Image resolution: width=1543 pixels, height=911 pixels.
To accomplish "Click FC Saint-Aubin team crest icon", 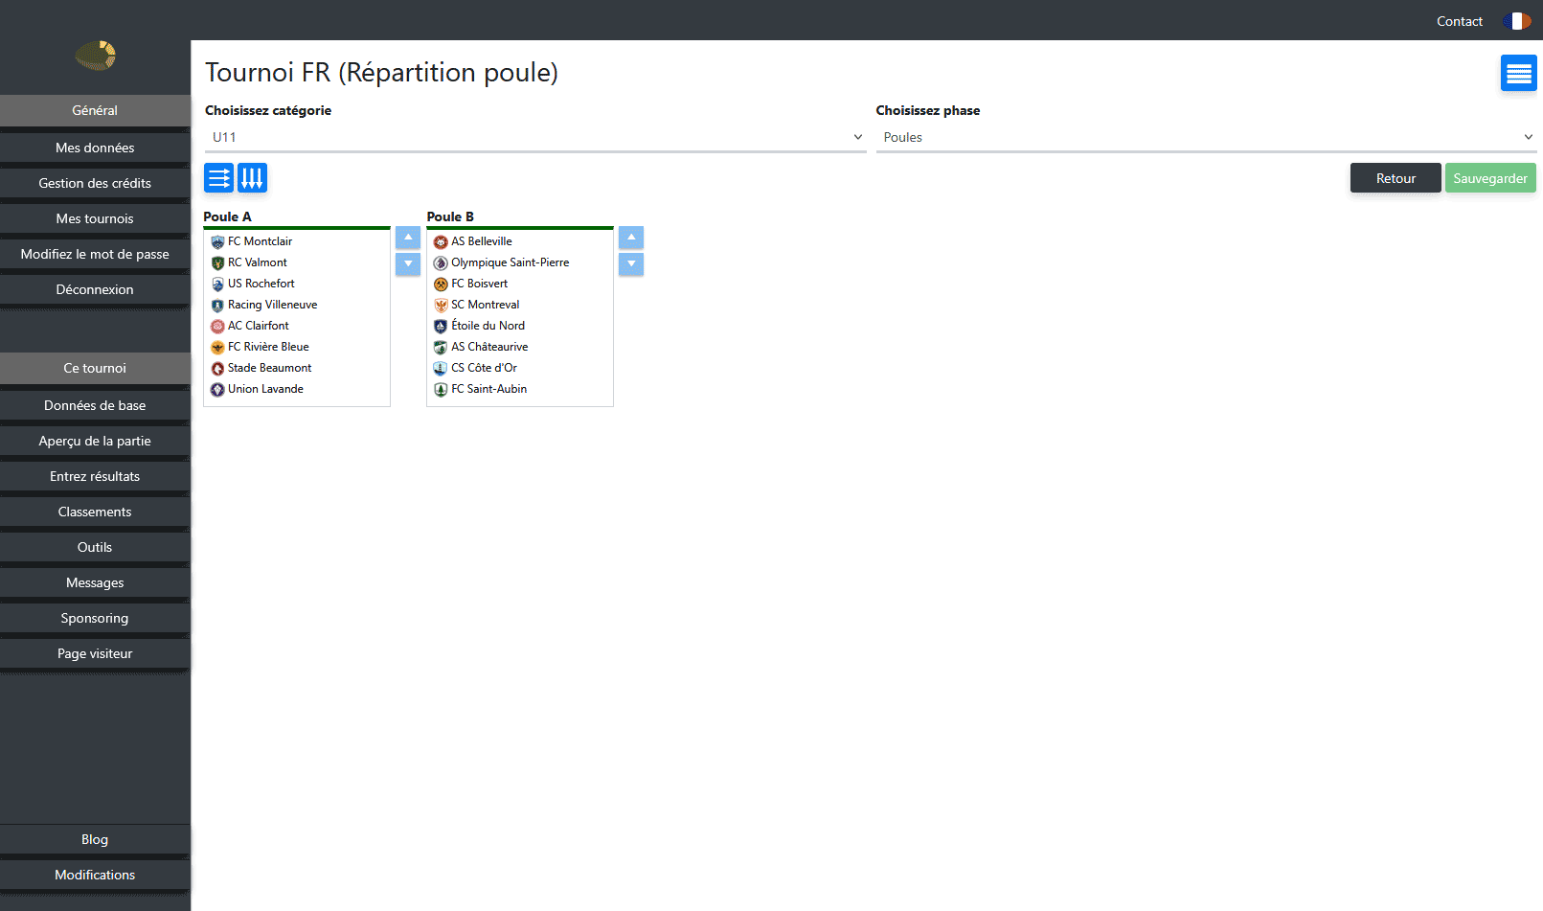I will [x=441, y=390].
